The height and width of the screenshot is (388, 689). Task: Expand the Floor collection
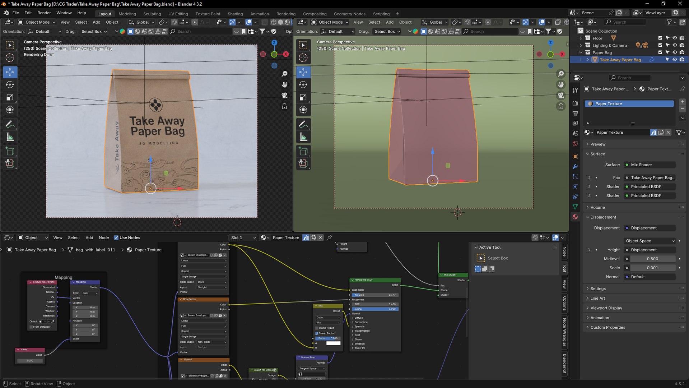point(581,38)
